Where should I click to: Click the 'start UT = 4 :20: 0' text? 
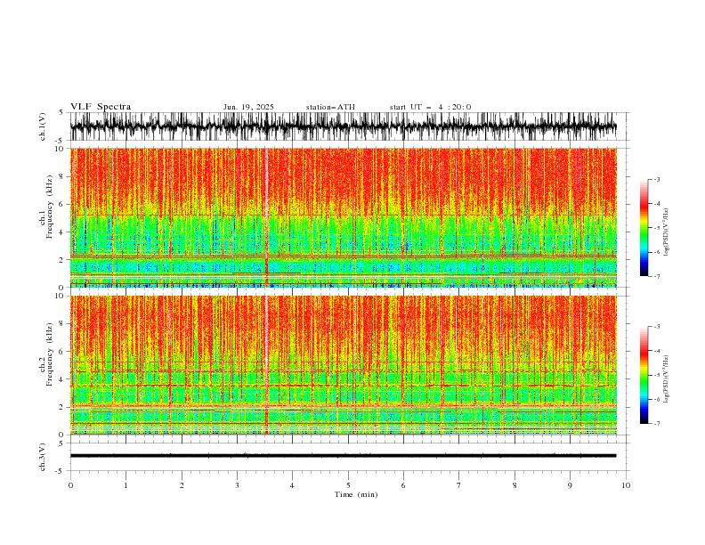tap(430, 107)
